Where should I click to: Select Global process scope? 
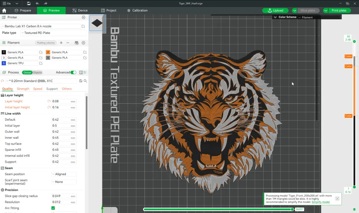27,73
